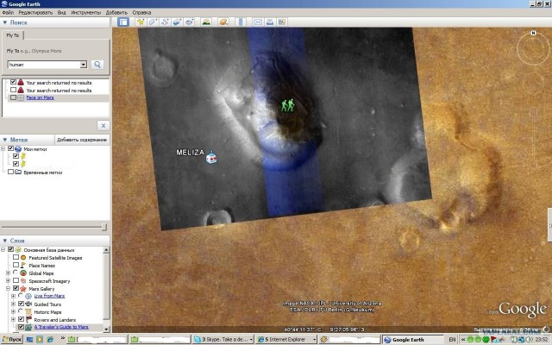This screenshot has width=552, height=345.
Task: Clear search results with the X button
Action: coord(103,125)
